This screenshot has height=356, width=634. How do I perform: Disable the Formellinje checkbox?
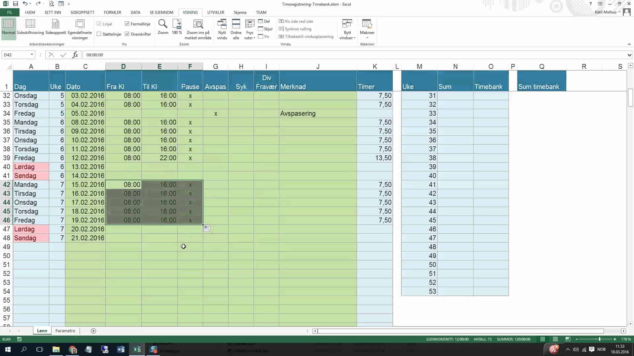(x=127, y=23)
